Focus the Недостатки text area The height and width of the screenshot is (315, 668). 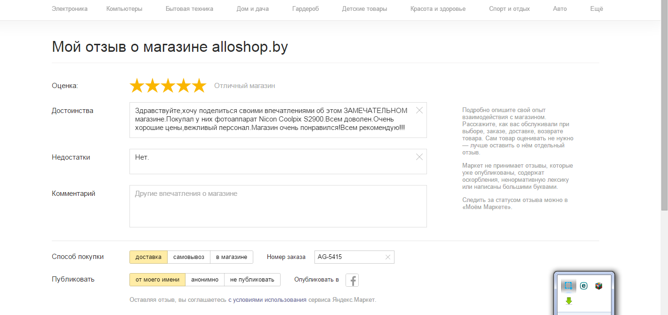(278, 162)
